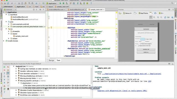Click the Help question mark in the main toolbar
The height and width of the screenshot is (99, 177).
91,3
